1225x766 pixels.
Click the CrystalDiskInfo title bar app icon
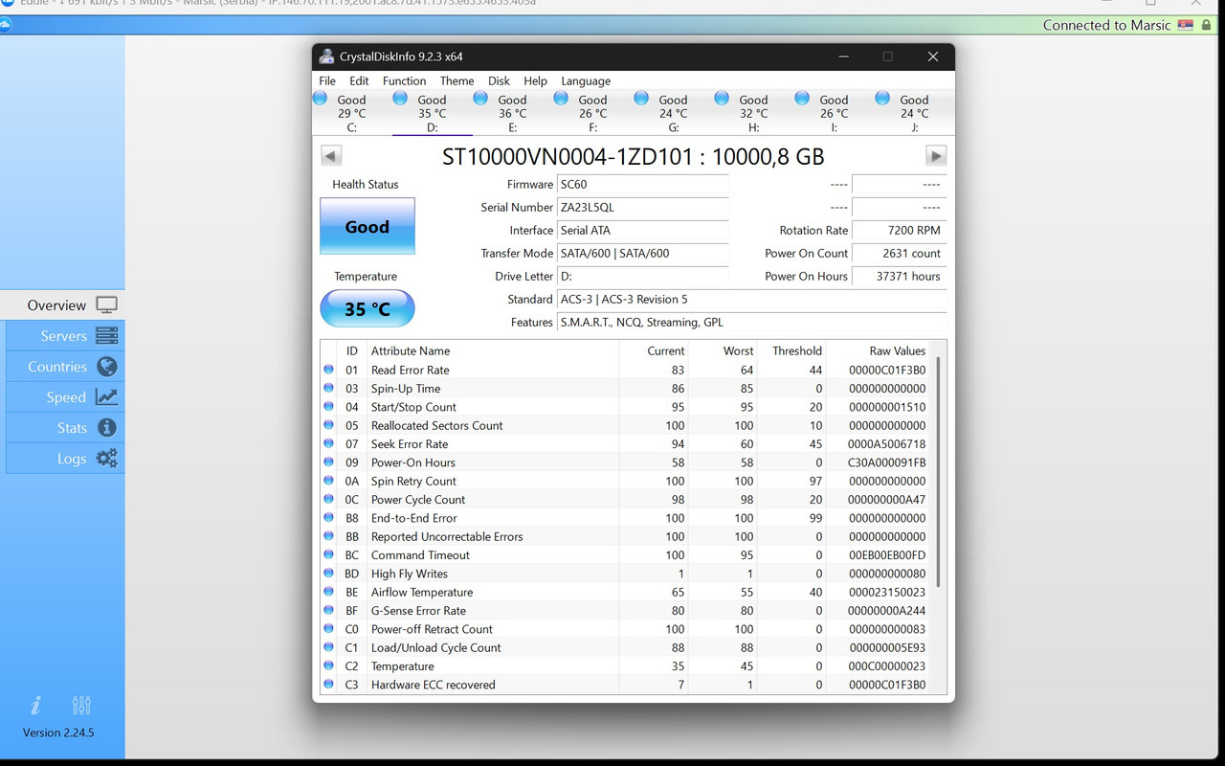click(x=326, y=56)
